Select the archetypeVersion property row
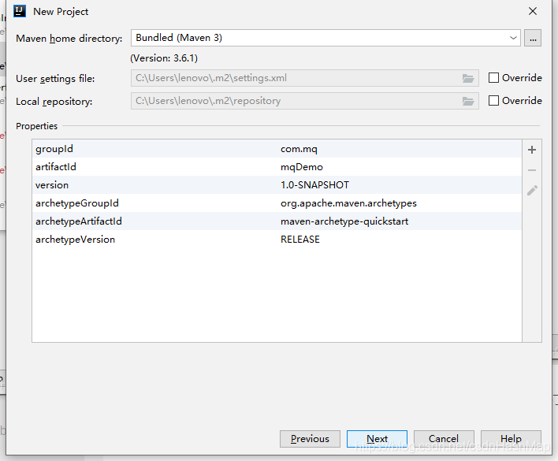The height and width of the screenshot is (461, 558). [277, 240]
